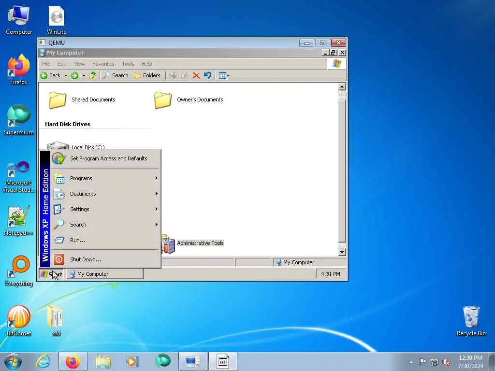Viewport: 495px width, 371px height.
Task: Open the WinLite disc image icon
Action: pyautogui.click(x=57, y=20)
